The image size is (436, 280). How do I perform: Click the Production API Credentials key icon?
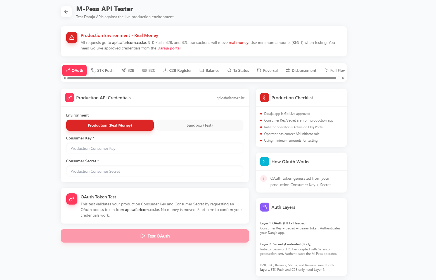70,98
